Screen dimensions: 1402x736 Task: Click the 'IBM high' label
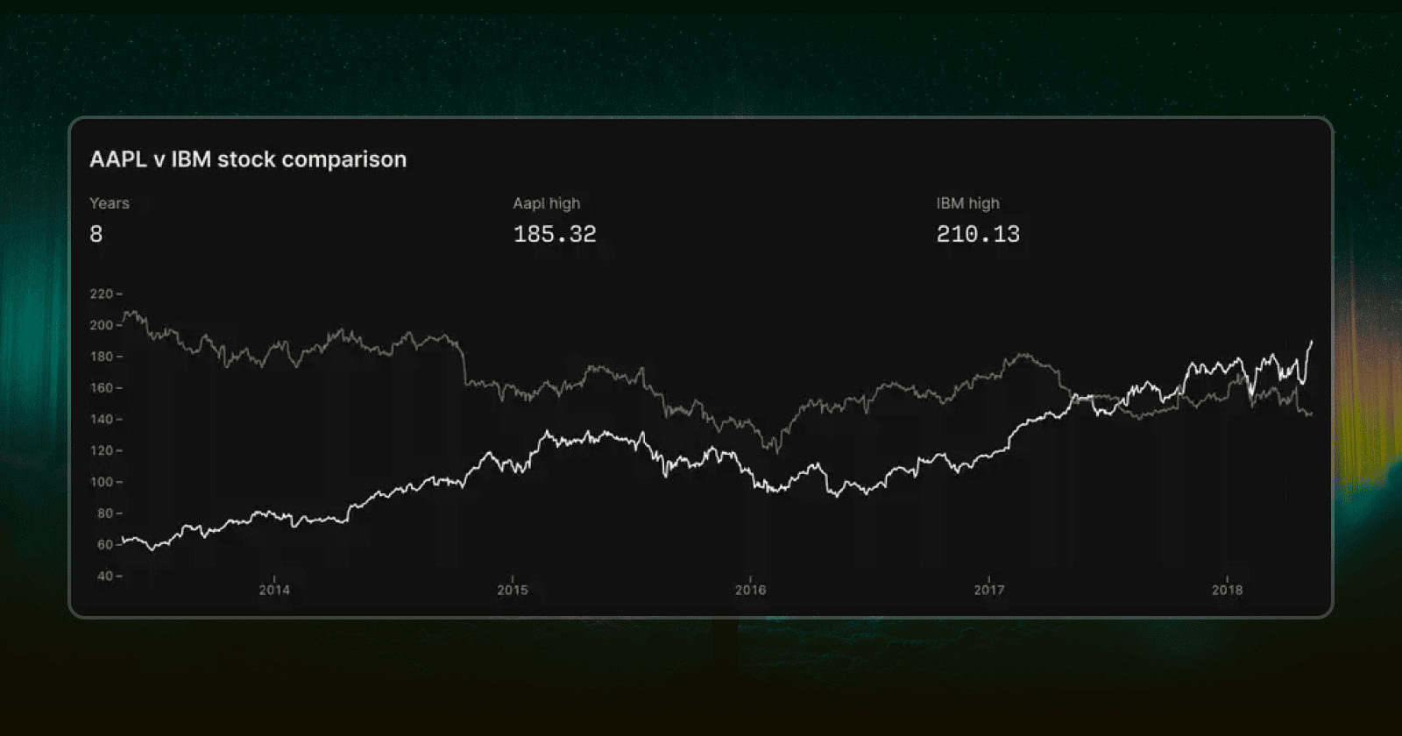tap(967, 203)
